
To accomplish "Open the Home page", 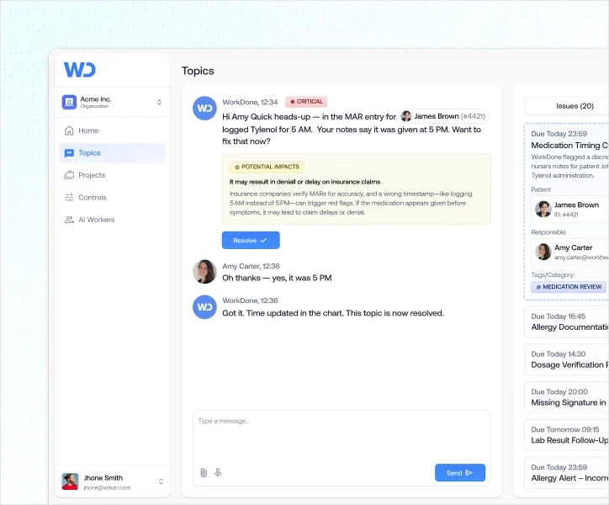I will point(113,130).
